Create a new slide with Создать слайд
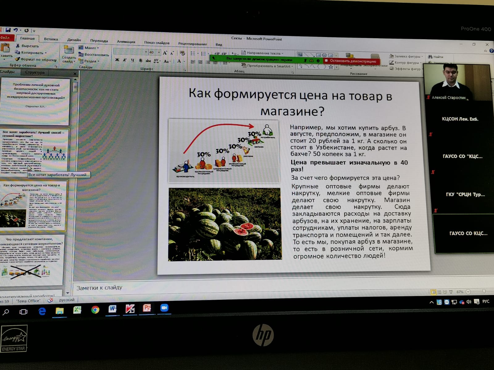494x370 pixels. pyautogui.click(x=69, y=55)
